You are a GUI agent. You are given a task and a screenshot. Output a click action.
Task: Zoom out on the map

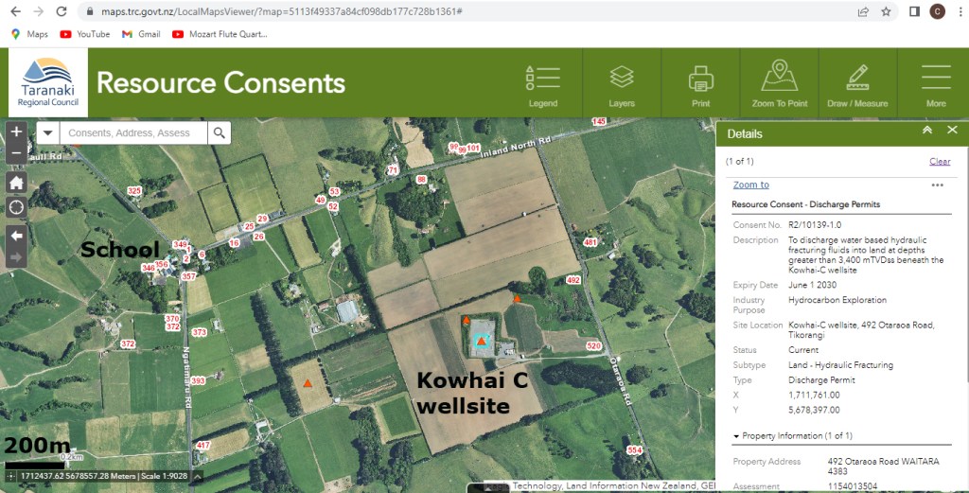point(16,152)
